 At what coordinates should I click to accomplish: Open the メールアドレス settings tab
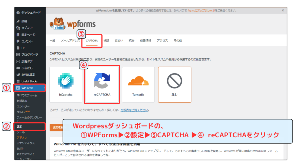(x=70, y=40)
